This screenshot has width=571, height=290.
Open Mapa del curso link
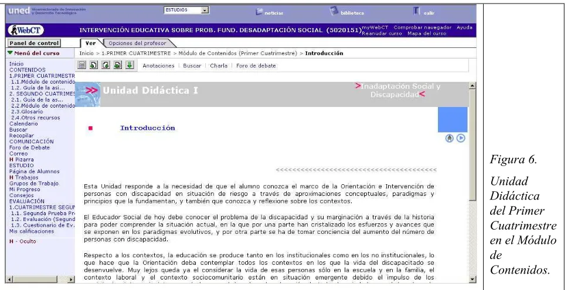(x=427, y=33)
